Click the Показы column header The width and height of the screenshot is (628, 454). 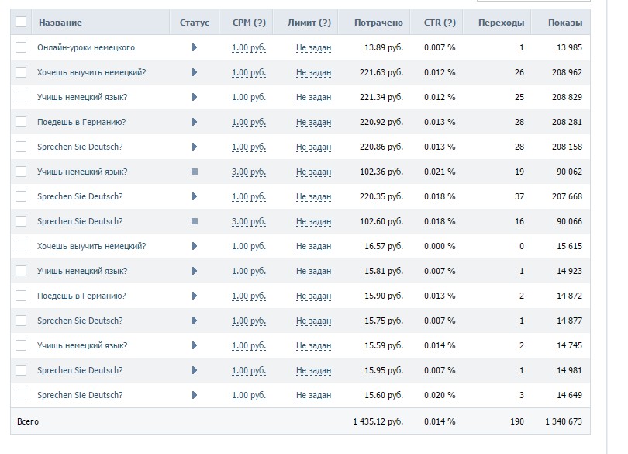coord(564,23)
